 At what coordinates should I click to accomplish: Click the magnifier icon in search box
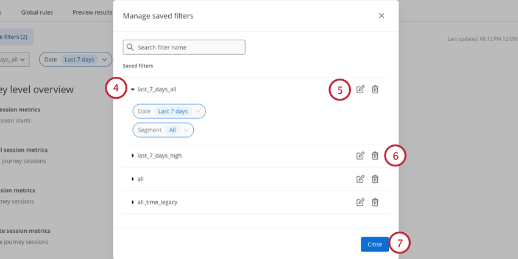coord(130,48)
